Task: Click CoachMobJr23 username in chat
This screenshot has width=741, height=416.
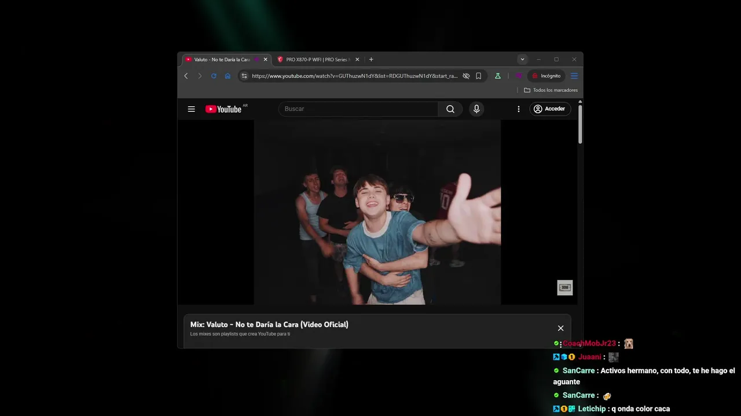Action: tap(589, 343)
